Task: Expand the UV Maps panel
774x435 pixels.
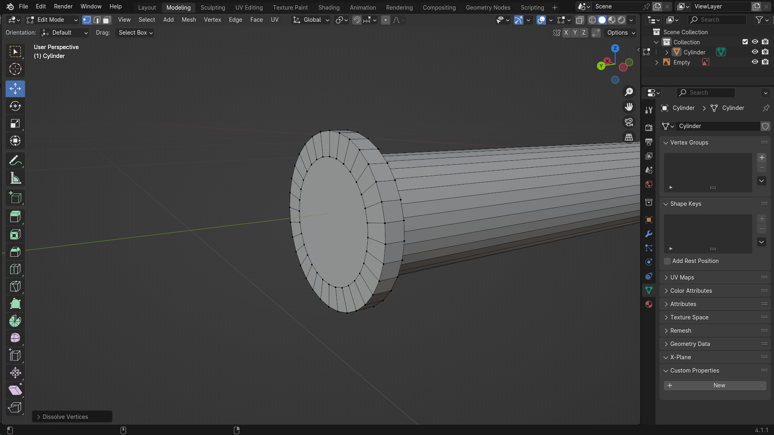Action: 666,278
